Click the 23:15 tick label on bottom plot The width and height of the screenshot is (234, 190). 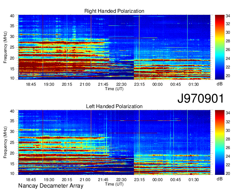click(x=139, y=180)
